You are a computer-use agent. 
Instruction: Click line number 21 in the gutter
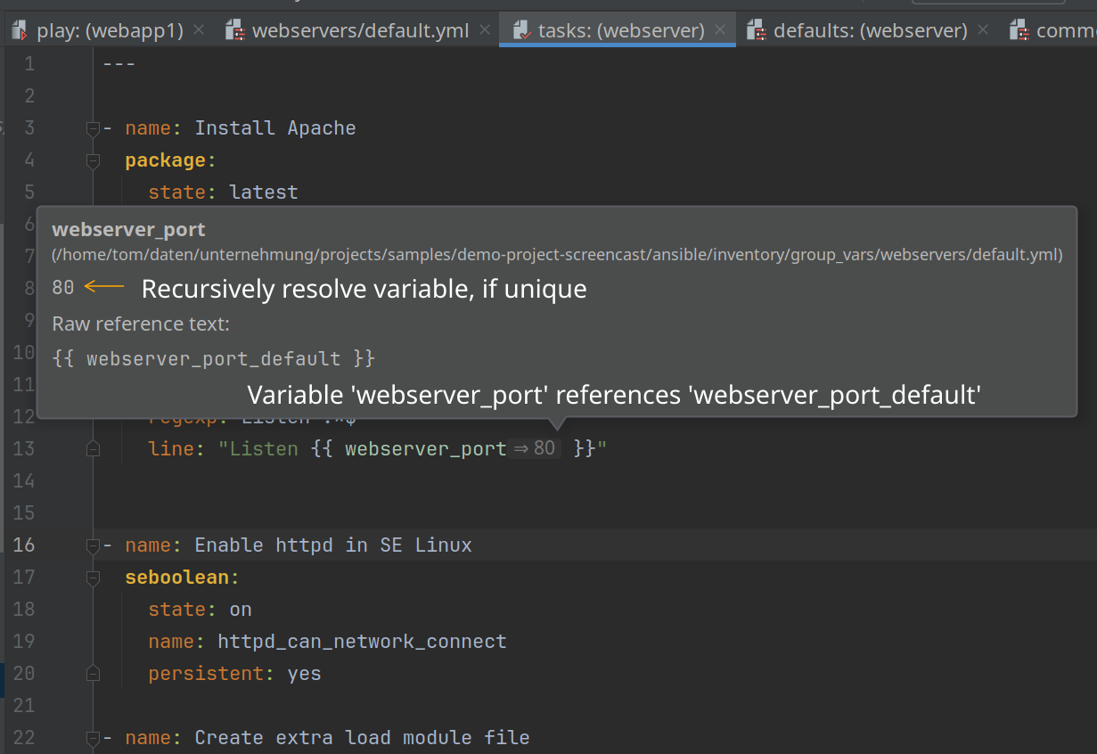(24, 706)
